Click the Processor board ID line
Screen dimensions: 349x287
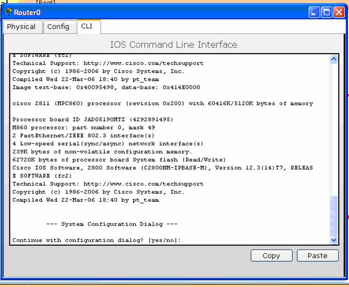(92, 119)
